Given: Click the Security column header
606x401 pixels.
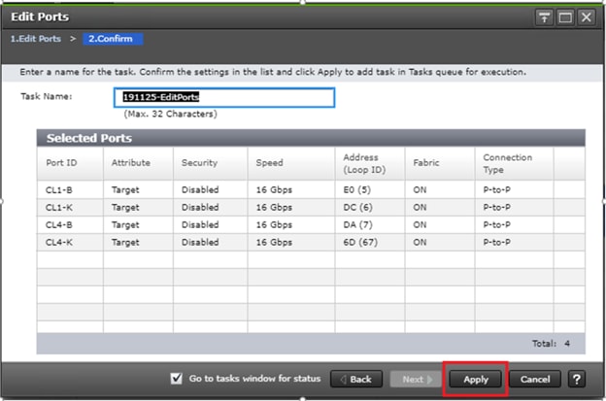Looking at the screenshot, I should (x=210, y=163).
